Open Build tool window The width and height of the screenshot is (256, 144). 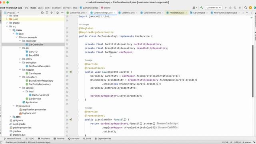[87, 139]
